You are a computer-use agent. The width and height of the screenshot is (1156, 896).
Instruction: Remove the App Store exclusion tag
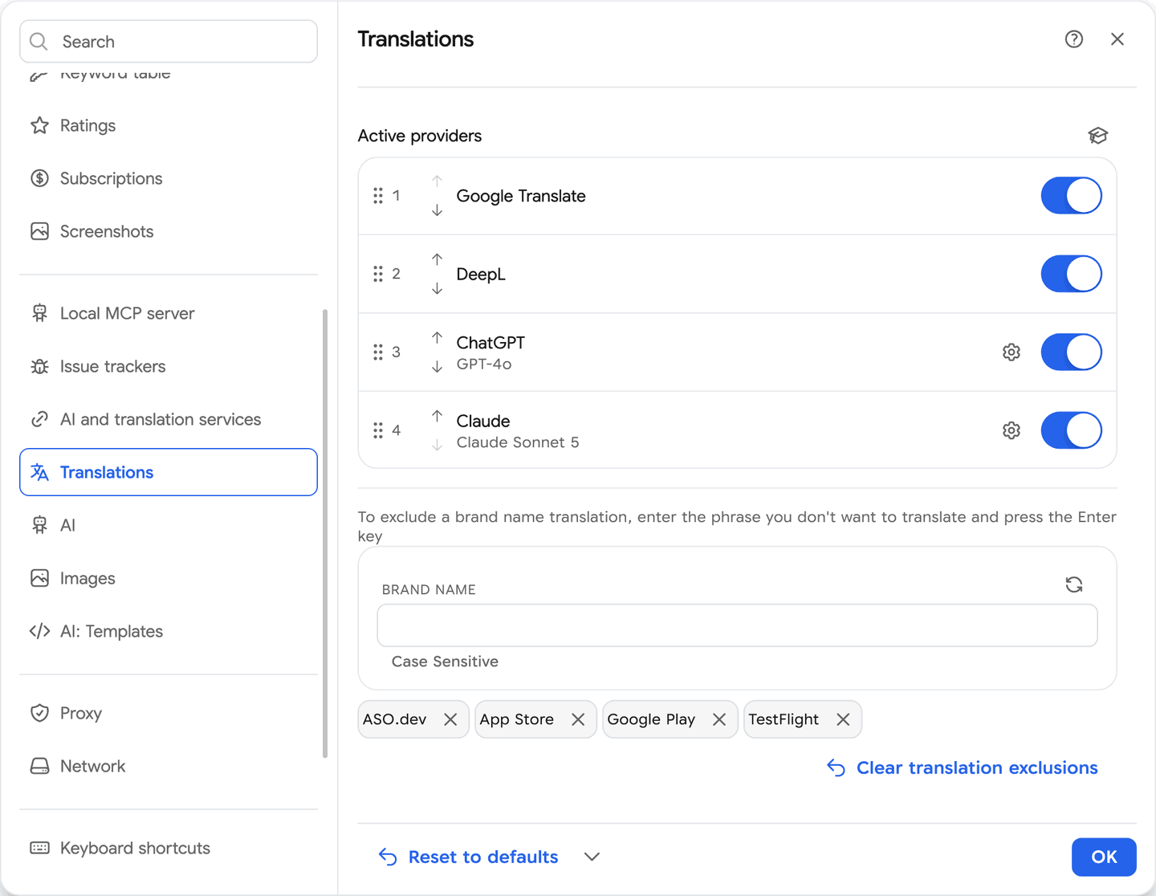pos(578,719)
